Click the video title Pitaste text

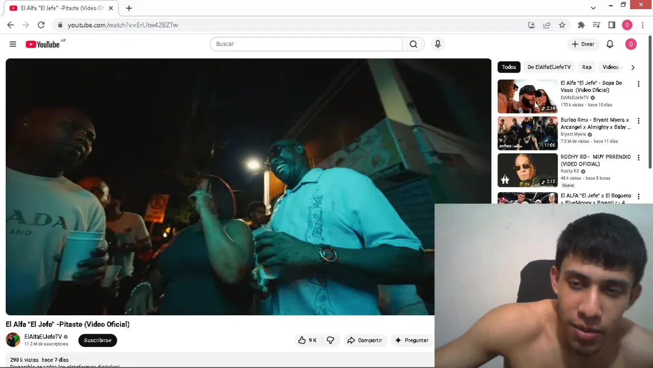(x=67, y=324)
